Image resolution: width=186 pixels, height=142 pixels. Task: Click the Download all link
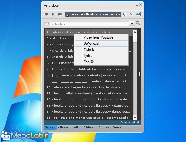point(130,122)
